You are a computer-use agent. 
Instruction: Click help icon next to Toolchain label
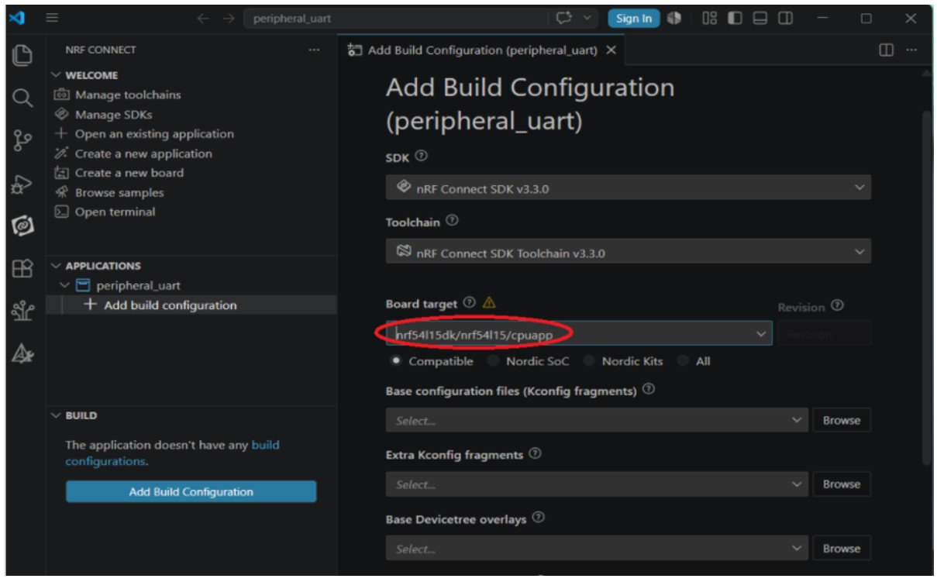[x=453, y=221]
